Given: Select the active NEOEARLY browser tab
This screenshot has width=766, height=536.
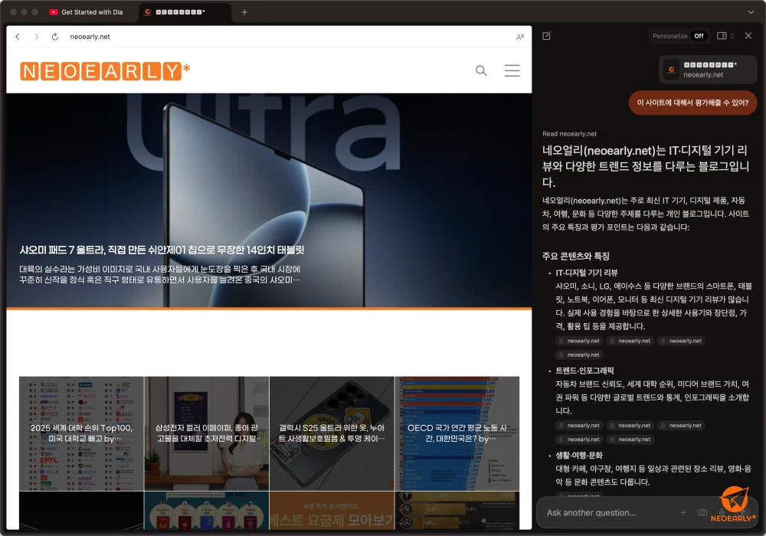Looking at the screenshot, I should (x=185, y=12).
